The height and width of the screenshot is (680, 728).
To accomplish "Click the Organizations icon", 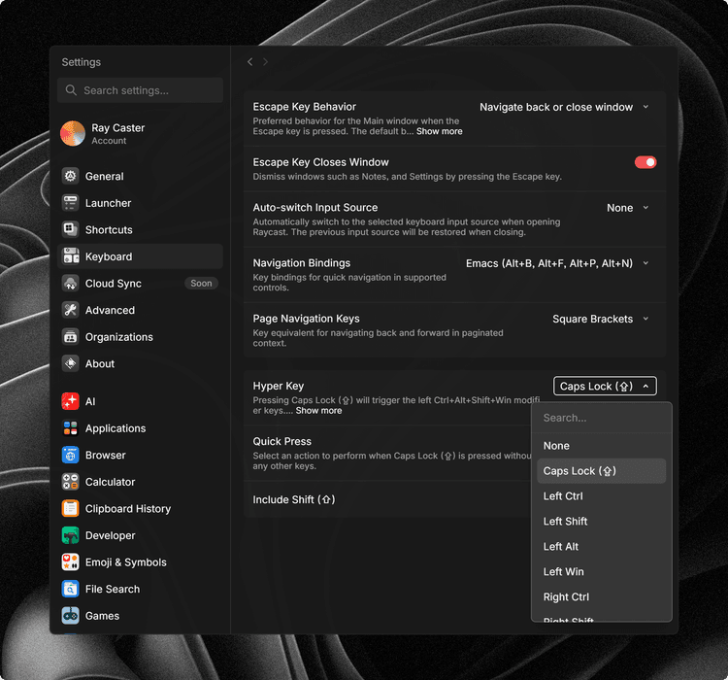I will pyautogui.click(x=71, y=337).
